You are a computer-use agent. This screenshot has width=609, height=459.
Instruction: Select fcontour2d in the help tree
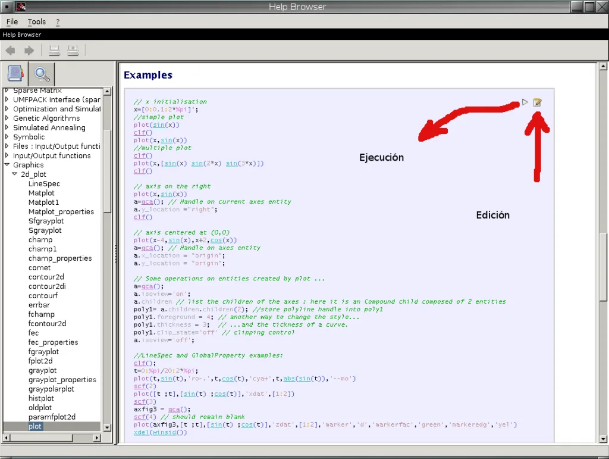pos(48,323)
